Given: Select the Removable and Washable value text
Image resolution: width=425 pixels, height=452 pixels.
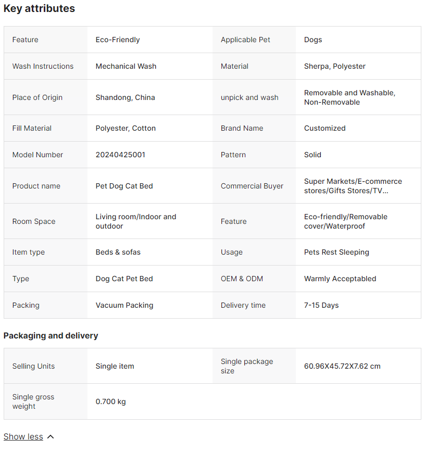Looking at the screenshot, I should pos(350,97).
